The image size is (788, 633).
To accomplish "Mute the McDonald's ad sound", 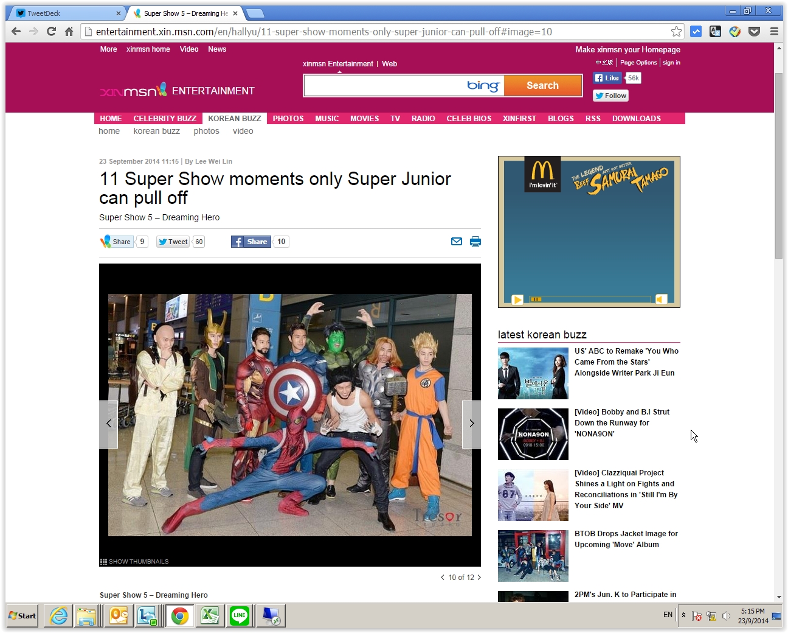I will [661, 299].
